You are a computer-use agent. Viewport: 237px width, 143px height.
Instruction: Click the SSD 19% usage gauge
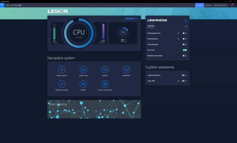click(x=123, y=32)
